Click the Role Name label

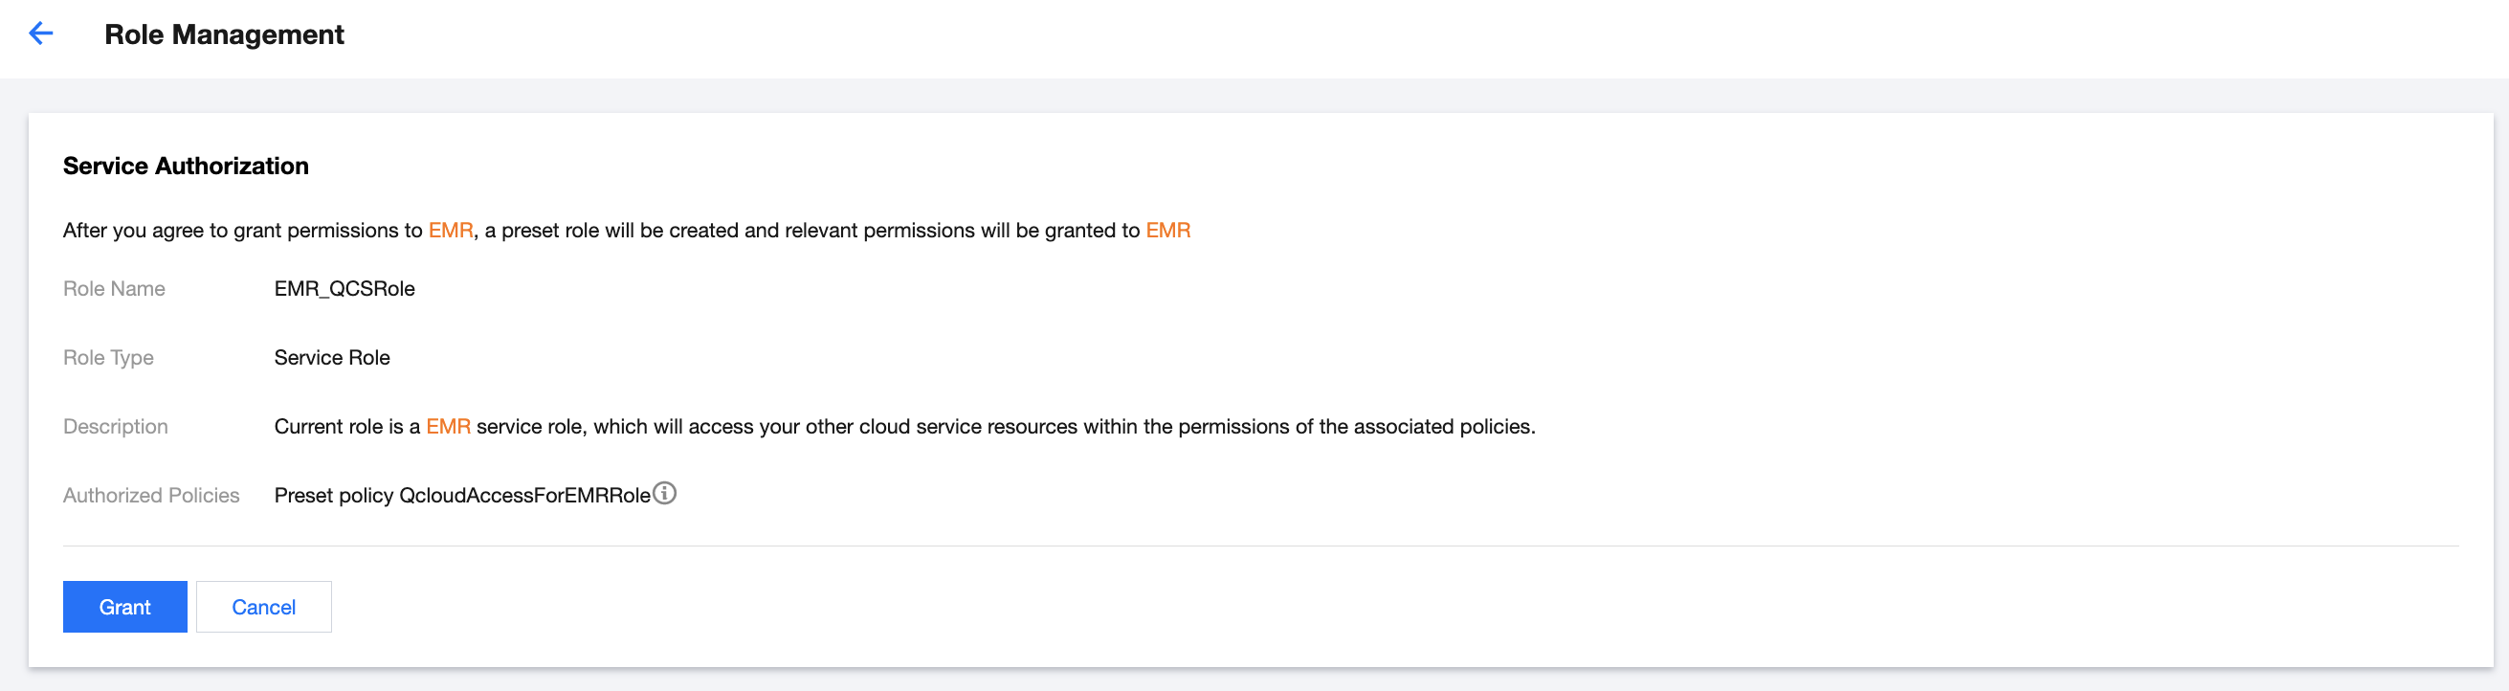(114, 289)
